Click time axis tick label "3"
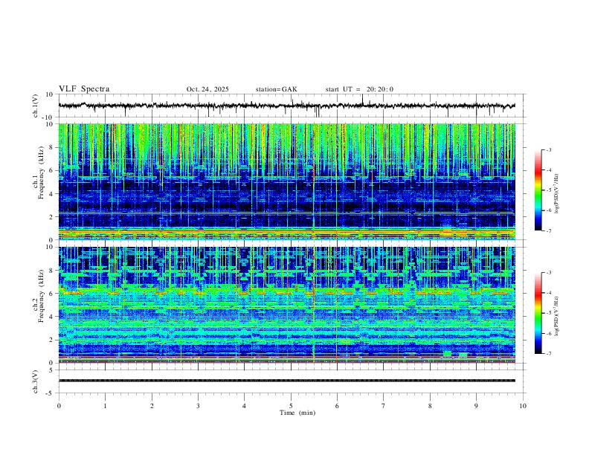The image size is (589, 455). pyautogui.click(x=198, y=406)
